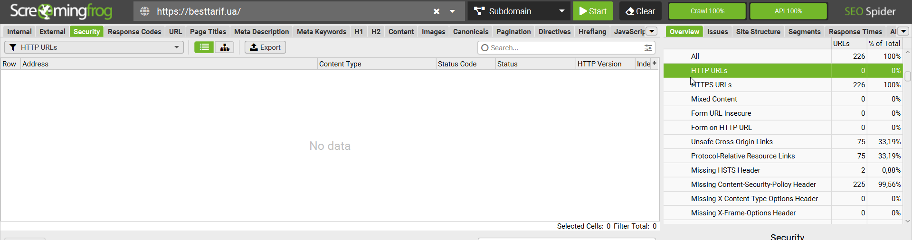
Task: Open the Directives tab
Action: (x=554, y=32)
